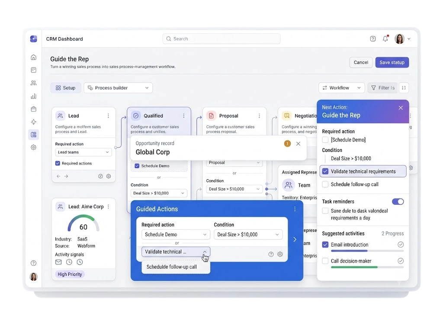Turn off the Task reminders toggle
This screenshot has height=320, width=443.
click(x=398, y=202)
